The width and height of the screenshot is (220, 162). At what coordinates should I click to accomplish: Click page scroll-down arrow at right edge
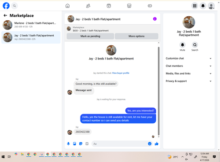(219, 150)
